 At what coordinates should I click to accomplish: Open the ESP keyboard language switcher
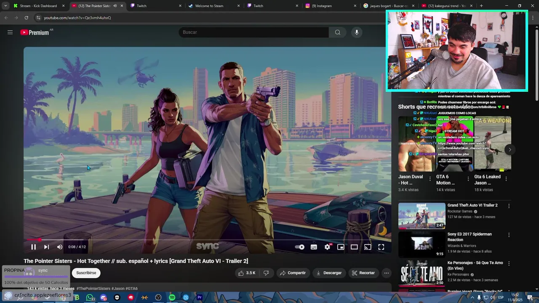pyautogui.click(x=501, y=298)
